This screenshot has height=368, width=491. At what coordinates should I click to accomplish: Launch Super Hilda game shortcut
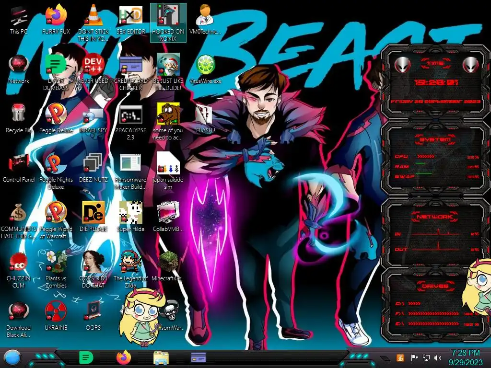point(130,217)
